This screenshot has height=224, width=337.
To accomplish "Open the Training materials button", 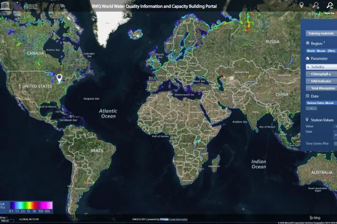I will [x=321, y=33].
